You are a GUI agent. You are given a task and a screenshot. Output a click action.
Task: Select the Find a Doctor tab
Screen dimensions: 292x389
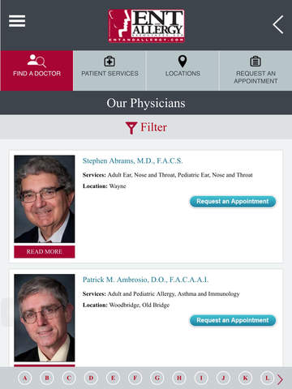pyautogui.click(x=36, y=71)
